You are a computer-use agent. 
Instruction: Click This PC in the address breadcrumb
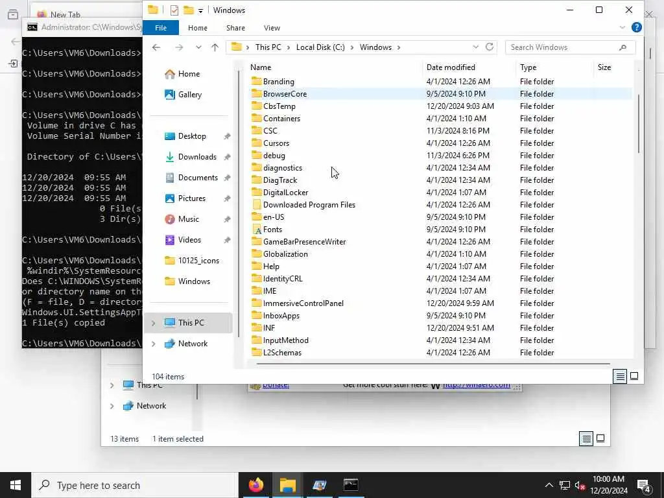coord(268,47)
